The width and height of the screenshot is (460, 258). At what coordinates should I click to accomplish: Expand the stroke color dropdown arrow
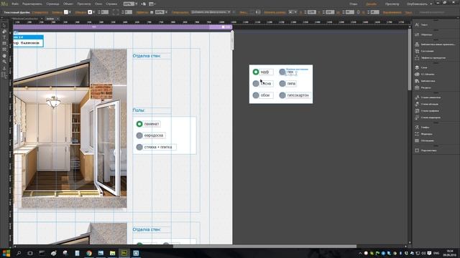point(93,12)
